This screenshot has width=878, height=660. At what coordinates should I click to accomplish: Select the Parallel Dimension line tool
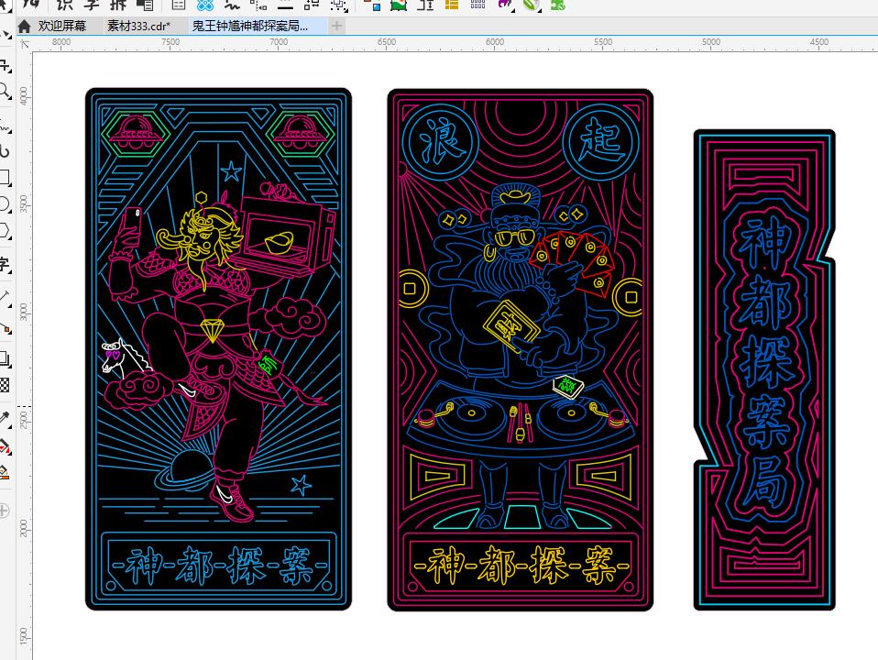point(5,298)
